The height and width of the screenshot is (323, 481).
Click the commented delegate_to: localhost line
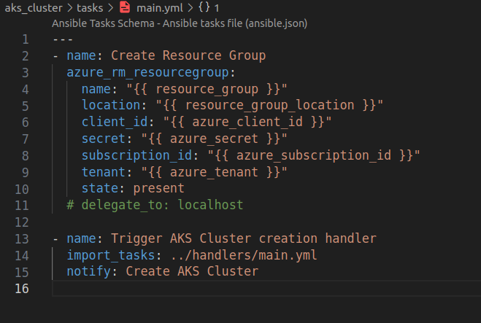click(x=155, y=206)
